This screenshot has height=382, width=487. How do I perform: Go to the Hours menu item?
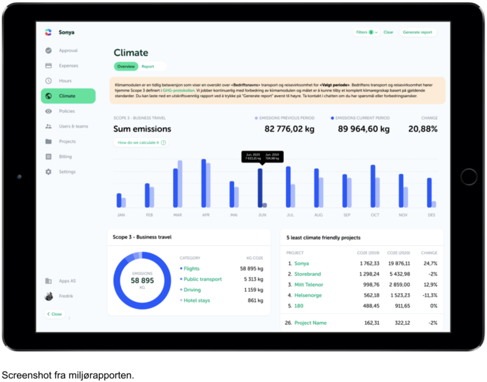[68, 81]
